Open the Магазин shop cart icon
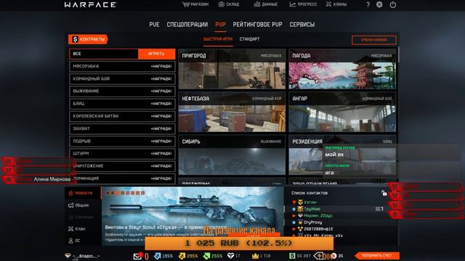465x261 pixels. click(186, 4)
